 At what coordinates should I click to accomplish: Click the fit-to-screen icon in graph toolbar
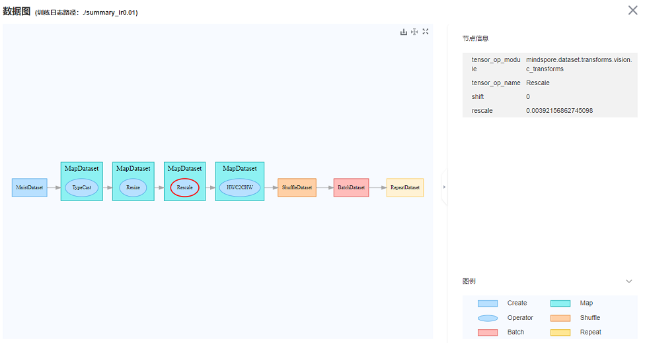click(414, 32)
